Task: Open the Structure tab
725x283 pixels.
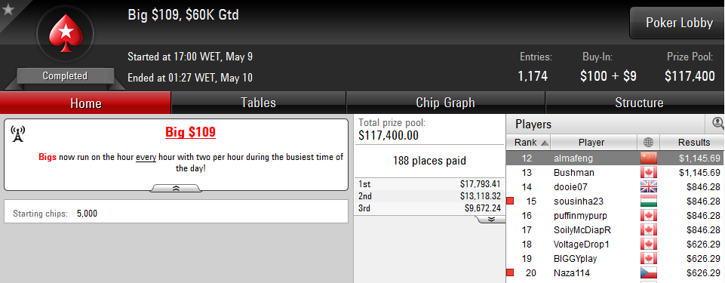Action: [638, 103]
